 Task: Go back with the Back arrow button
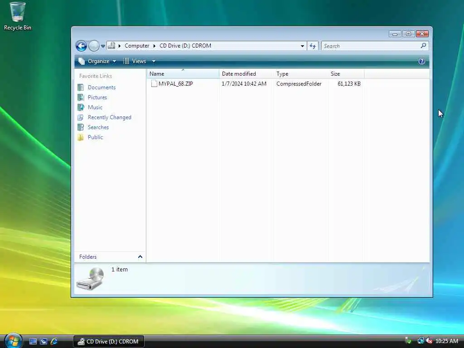pyautogui.click(x=81, y=46)
